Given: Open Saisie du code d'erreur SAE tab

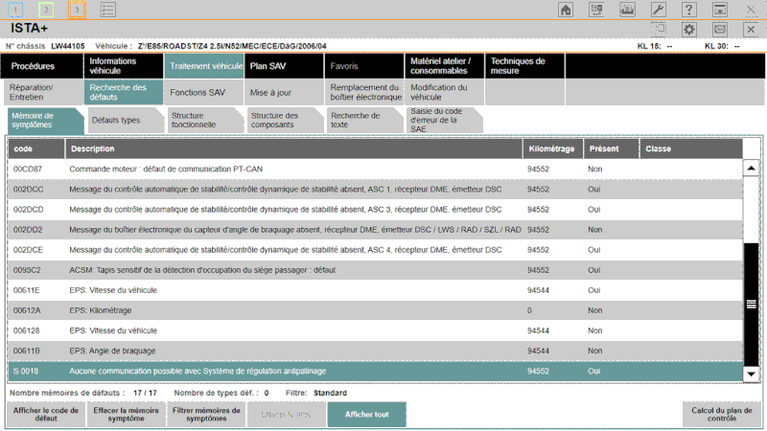Looking at the screenshot, I should [445, 121].
